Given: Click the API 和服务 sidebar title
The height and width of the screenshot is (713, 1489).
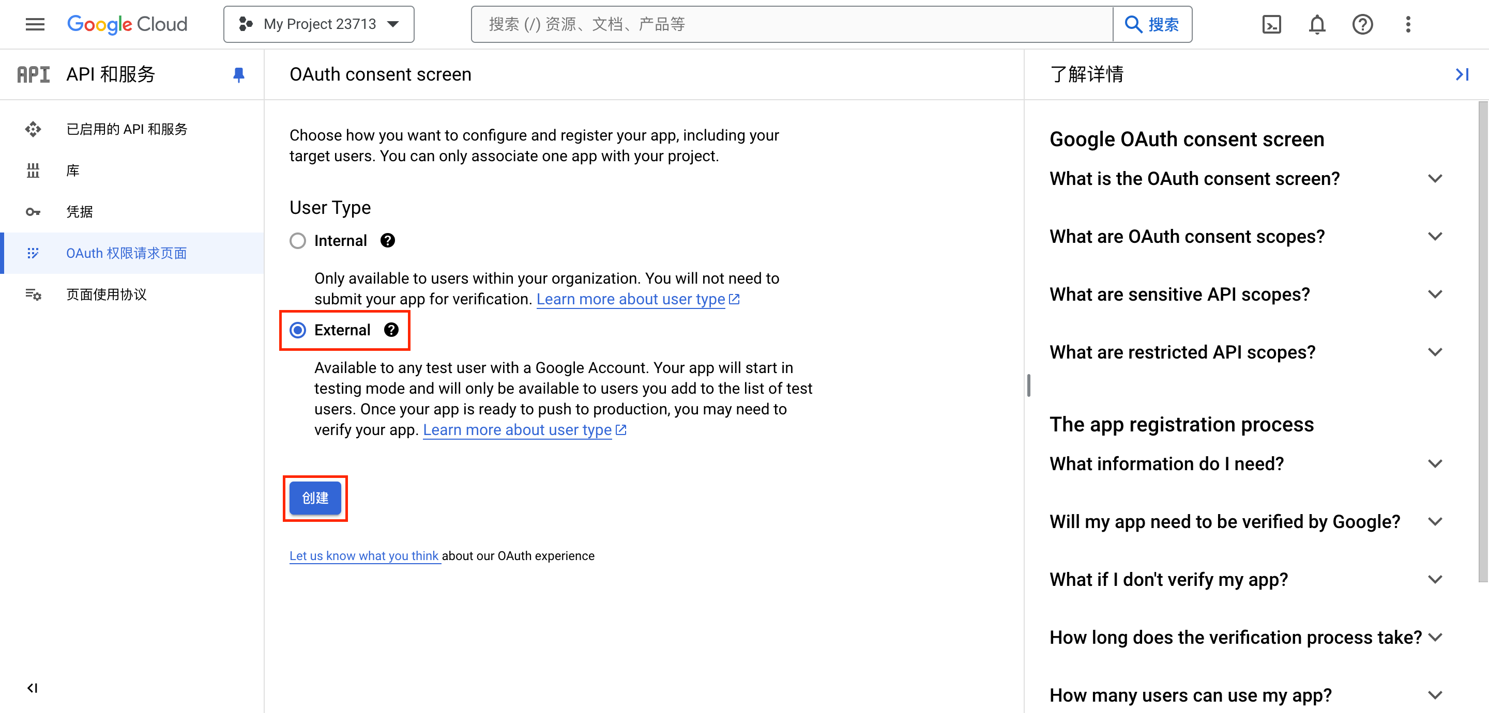Looking at the screenshot, I should [111, 74].
